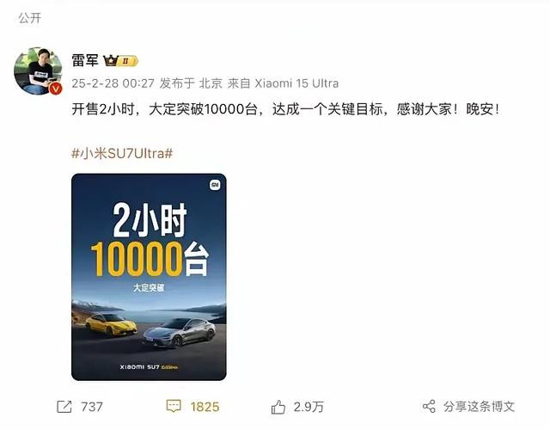Click the repost icon beside 737
Viewport: 550px width, 430px height.
click(x=64, y=407)
